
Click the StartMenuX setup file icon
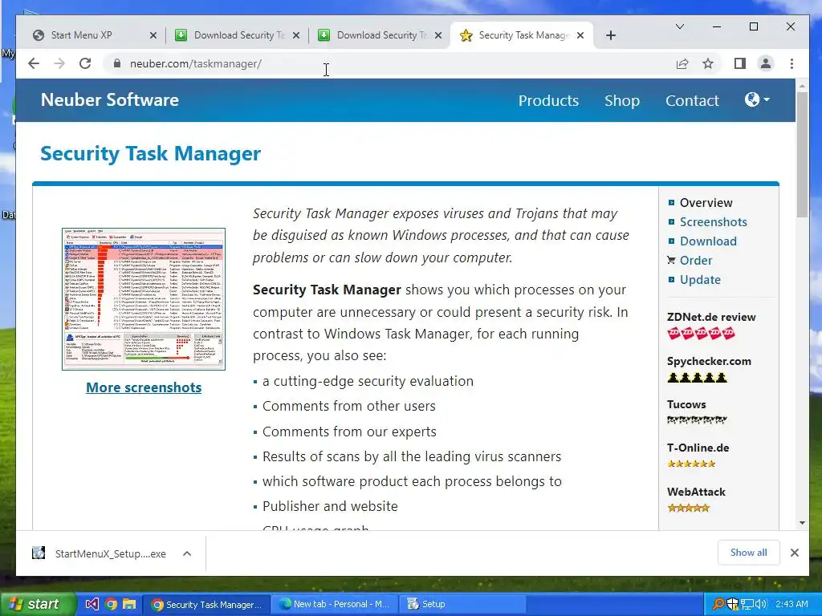(x=39, y=553)
